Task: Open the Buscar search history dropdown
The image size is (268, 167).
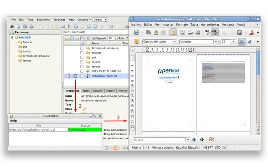Action: pos(188,140)
